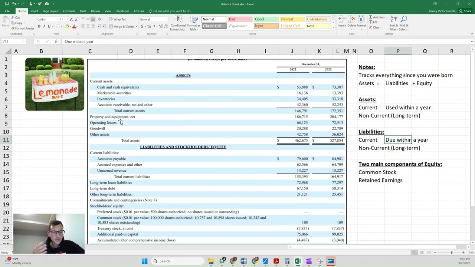Save the workbook via the quick access Save icon
The width and height of the screenshot is (475, 267).
tap(7, 4)
